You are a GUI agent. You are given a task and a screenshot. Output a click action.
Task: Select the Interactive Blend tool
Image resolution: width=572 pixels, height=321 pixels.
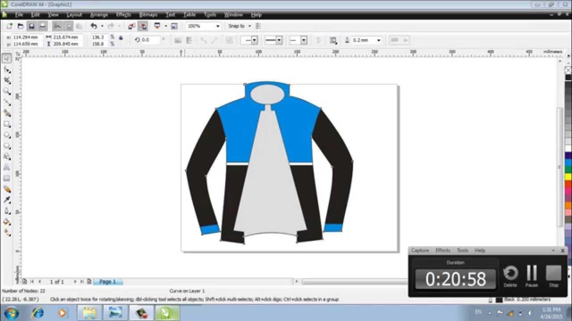click(7, 189)
